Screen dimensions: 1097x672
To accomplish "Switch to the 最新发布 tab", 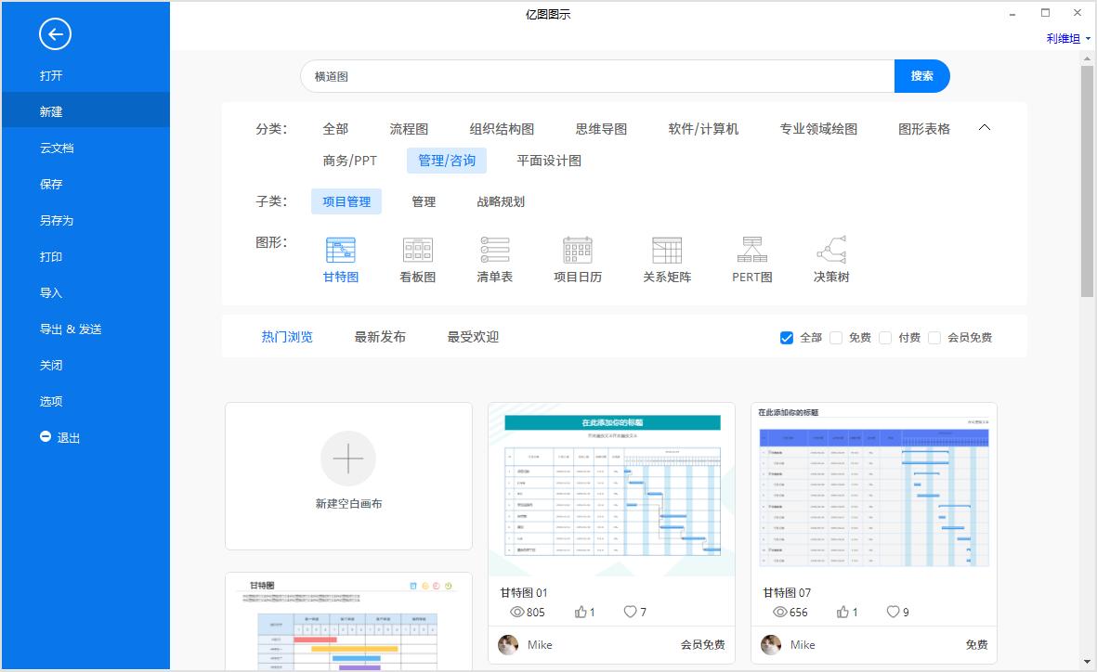I will 379,336.
